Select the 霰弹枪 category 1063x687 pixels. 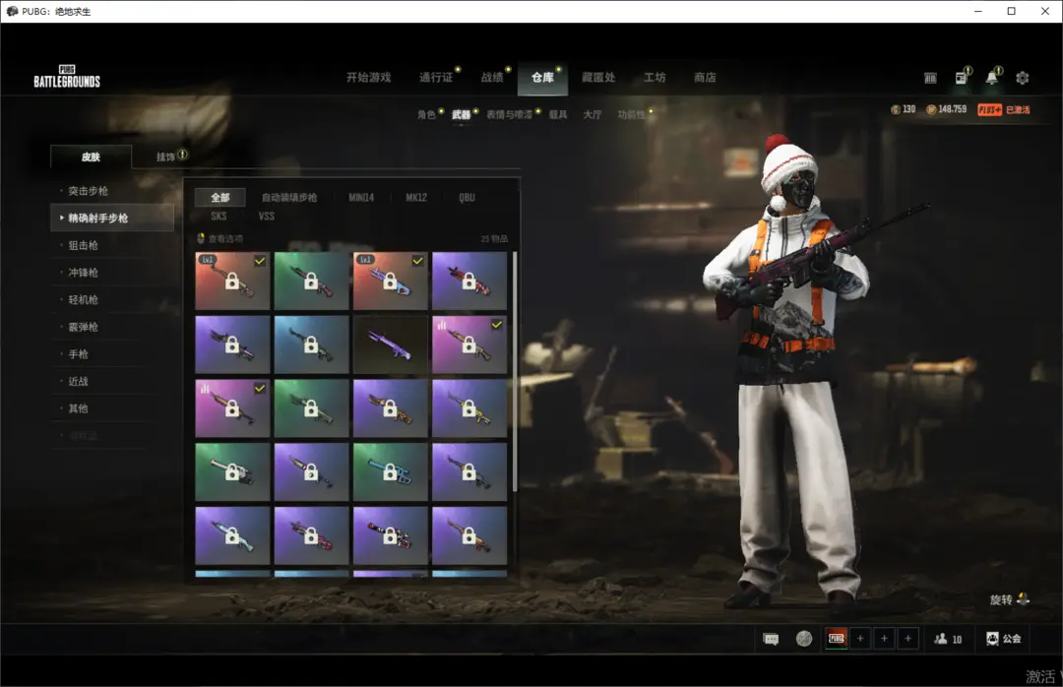pos(84,327)
